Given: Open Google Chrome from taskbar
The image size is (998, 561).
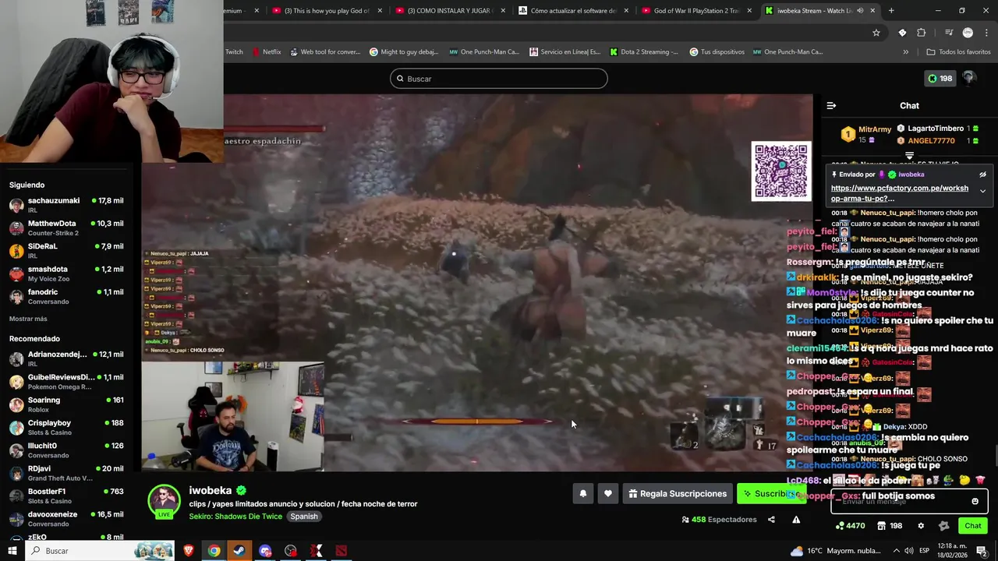Looking at the screenshot, I should pyautogui.click(x=214, y=551).
